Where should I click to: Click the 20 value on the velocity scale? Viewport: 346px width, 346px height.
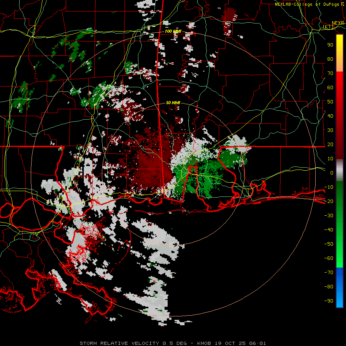[330, 144]
